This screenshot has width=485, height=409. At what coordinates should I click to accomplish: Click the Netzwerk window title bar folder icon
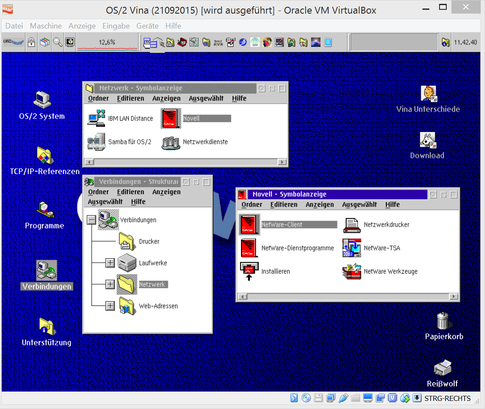coord(90,88)
